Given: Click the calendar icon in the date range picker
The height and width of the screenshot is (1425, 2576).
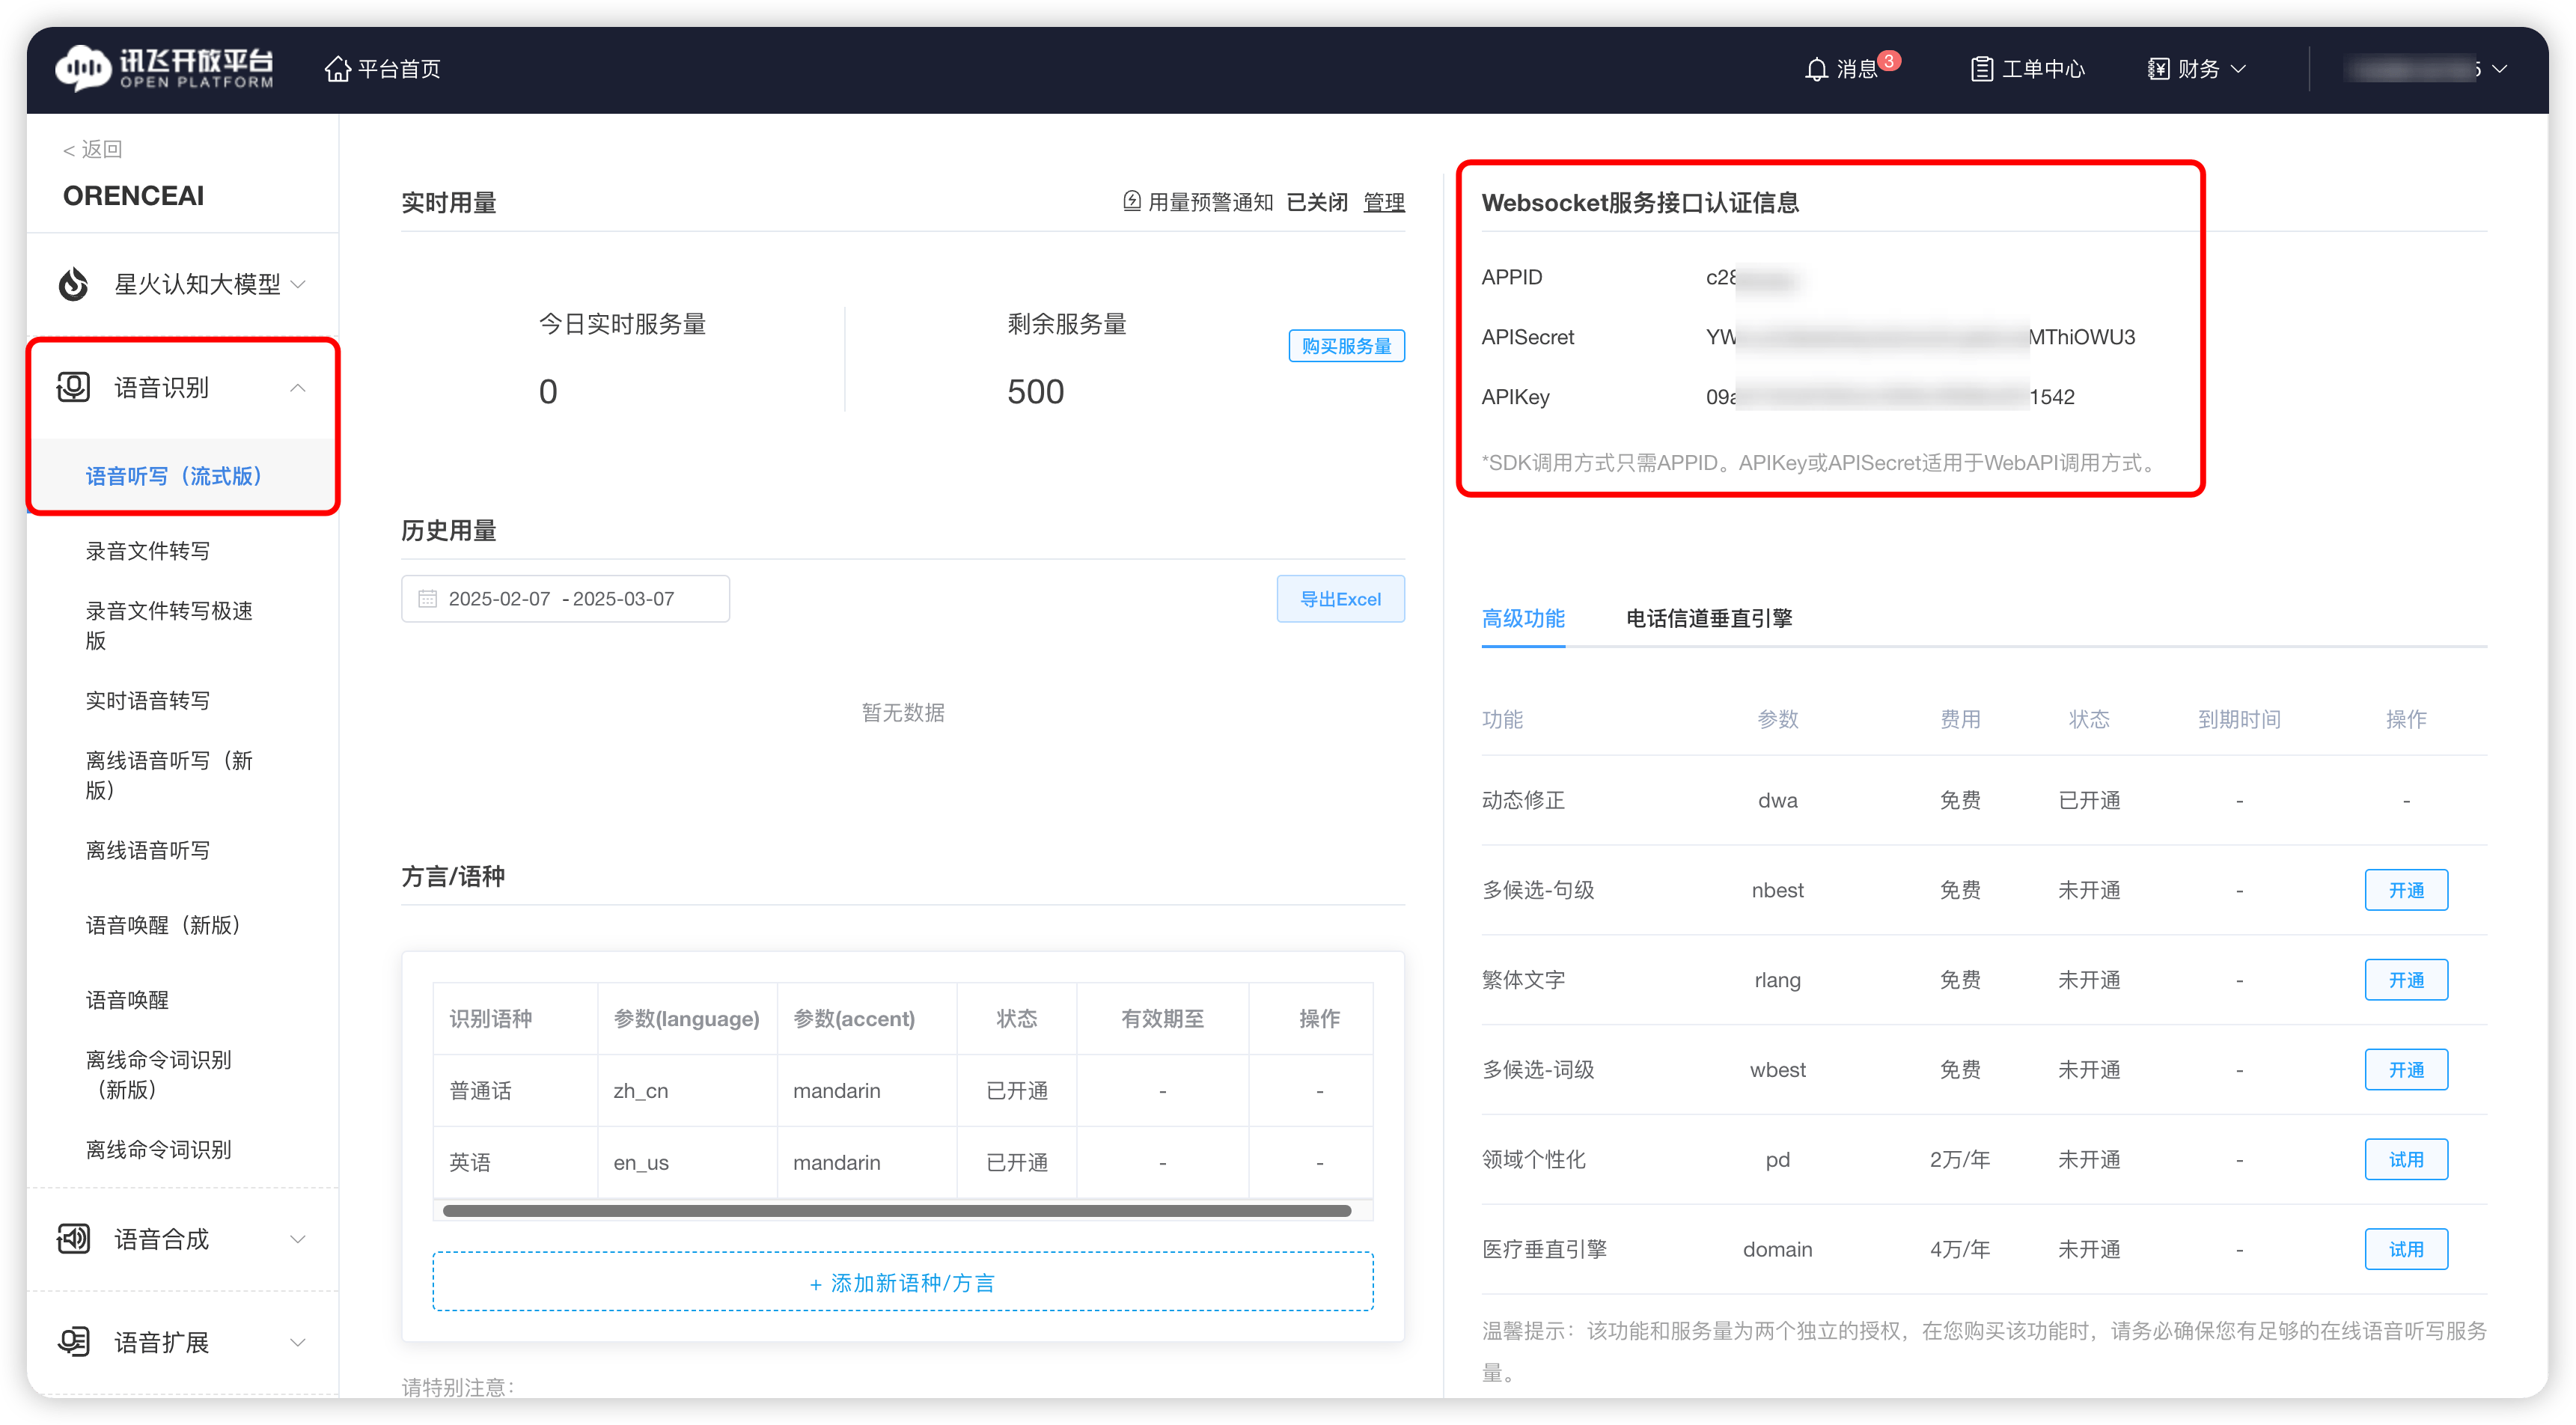Looking at the screenshot, I should point(428,598).
